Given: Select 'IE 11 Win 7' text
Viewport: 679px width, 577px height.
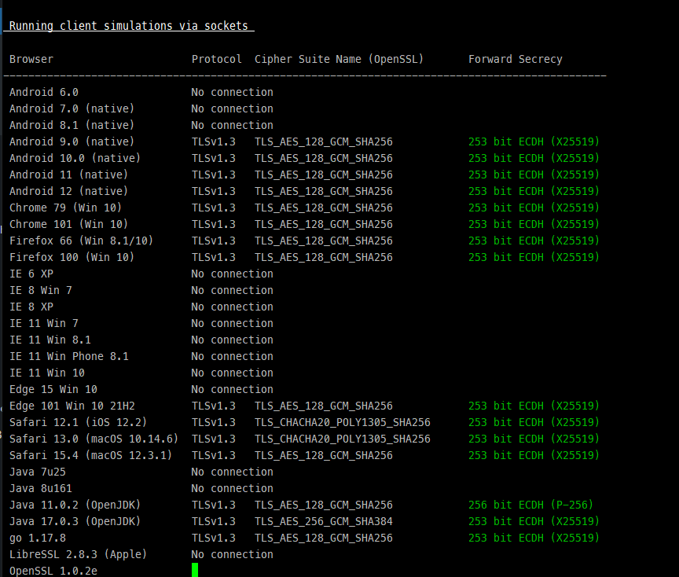Looking at the screenshot, I should tap(44, 323).
